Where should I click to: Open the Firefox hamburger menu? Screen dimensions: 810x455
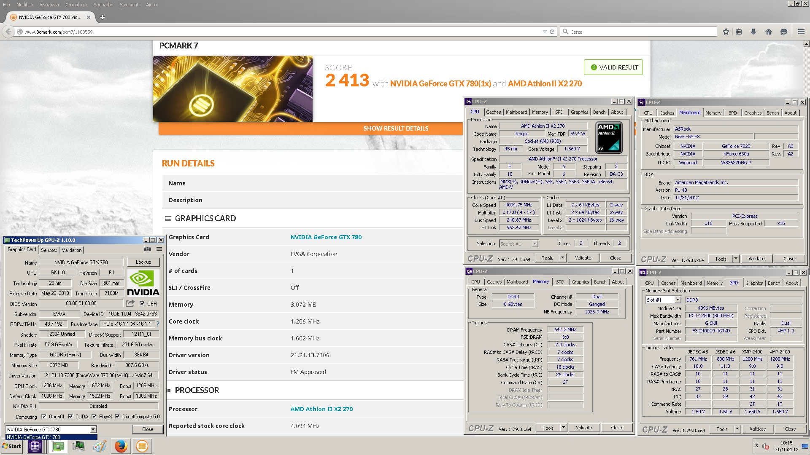click(x=801, y=32)
